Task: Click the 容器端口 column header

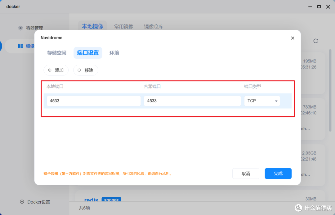Action: click(152, 87)
